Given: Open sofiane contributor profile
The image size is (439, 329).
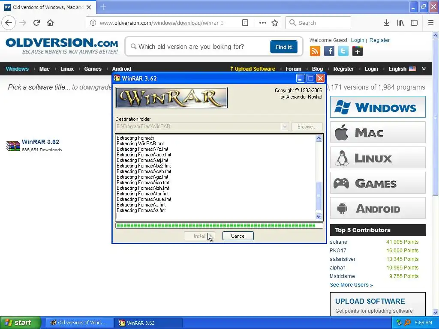Looking at the screenshot, I should 338,242.
